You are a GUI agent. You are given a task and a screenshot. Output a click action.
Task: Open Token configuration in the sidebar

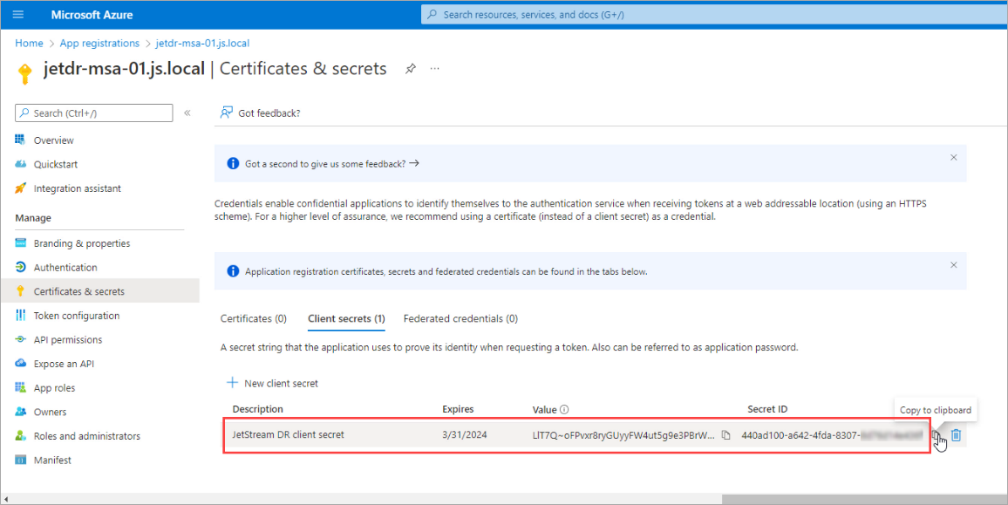point(76,316)
